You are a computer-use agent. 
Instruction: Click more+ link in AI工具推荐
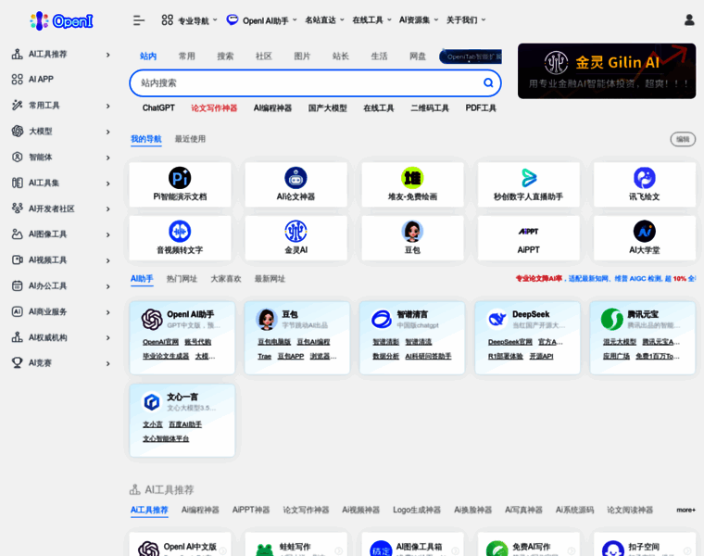[685, 510]
